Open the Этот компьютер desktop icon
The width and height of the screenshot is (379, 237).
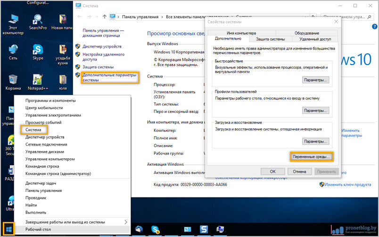coord(13,24)
